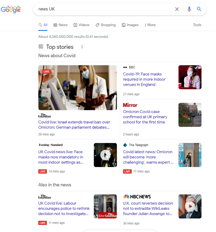
Task: Click the 'Also in the news' heading
Action: (55, 185)
